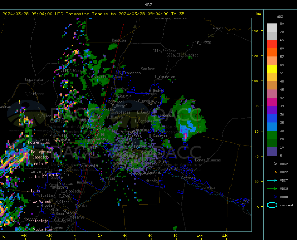Click the 'Clla.SanJose' map label

pos(164,51)
